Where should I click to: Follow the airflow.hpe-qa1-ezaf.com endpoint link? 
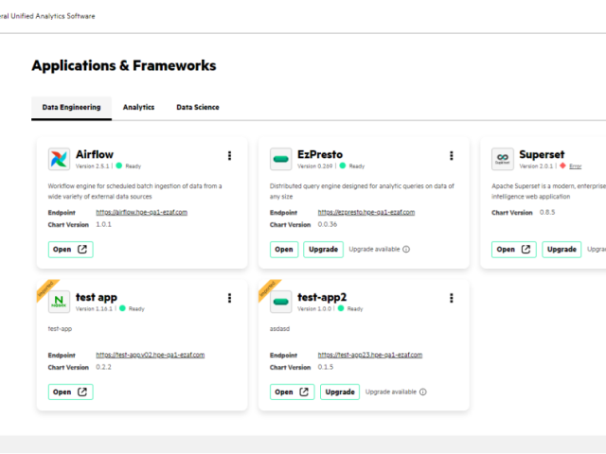pos(141,212)
